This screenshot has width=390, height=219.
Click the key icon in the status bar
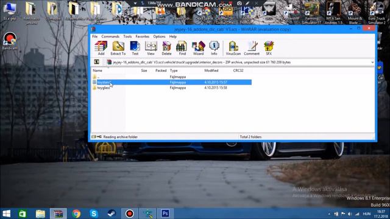click(99, 137)
